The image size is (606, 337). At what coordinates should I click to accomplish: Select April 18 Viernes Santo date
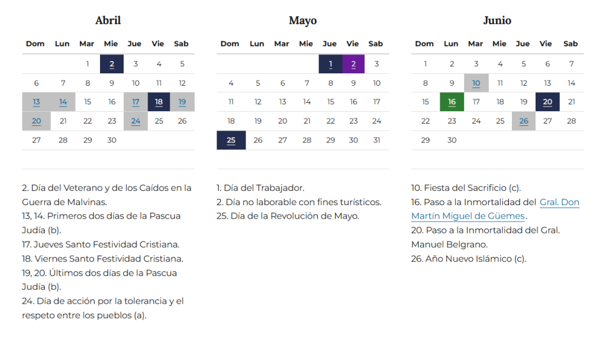click(159, 102)
